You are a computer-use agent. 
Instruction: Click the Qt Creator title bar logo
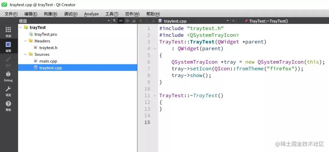[4, 5]
